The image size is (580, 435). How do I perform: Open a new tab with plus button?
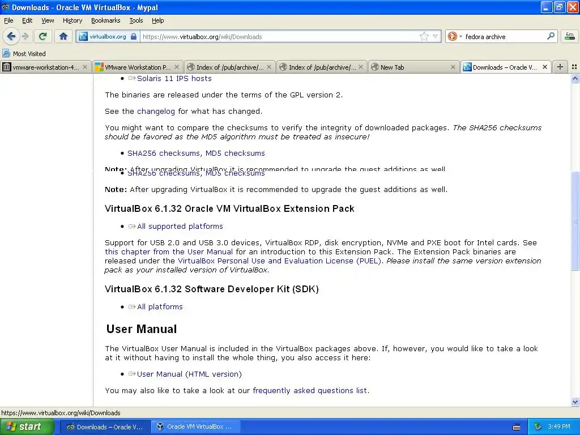(560, 67)
